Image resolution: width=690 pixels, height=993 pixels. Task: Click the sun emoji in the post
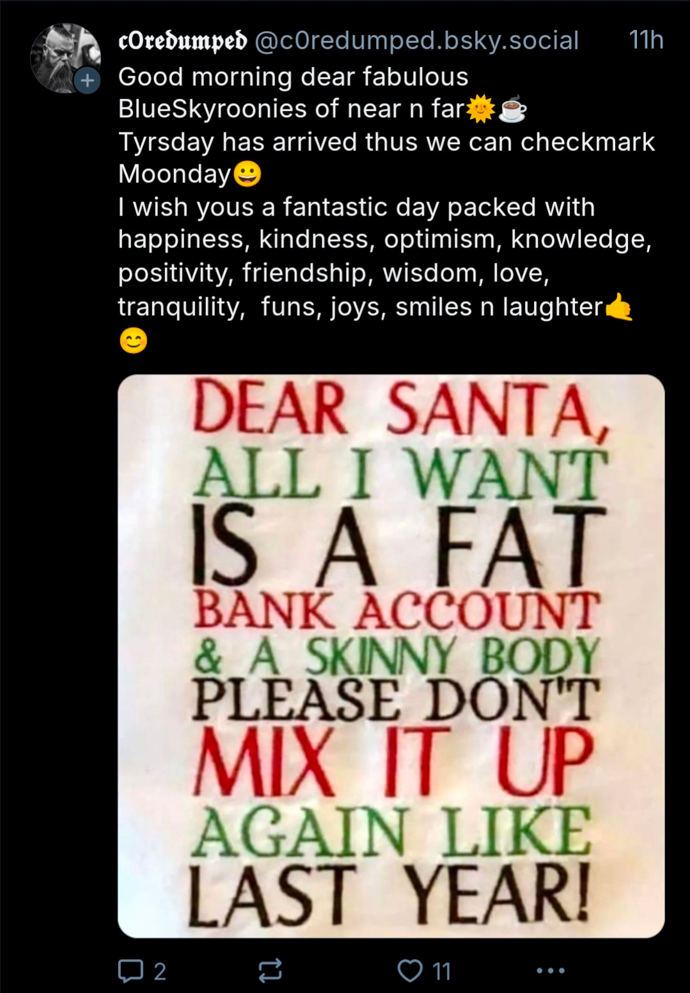(480, 109)
